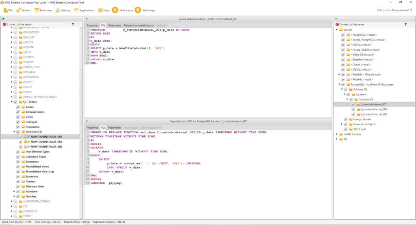
Task: Toggle the <MySQL (virtual)> server checkbox
Action: tap(343, 45)
